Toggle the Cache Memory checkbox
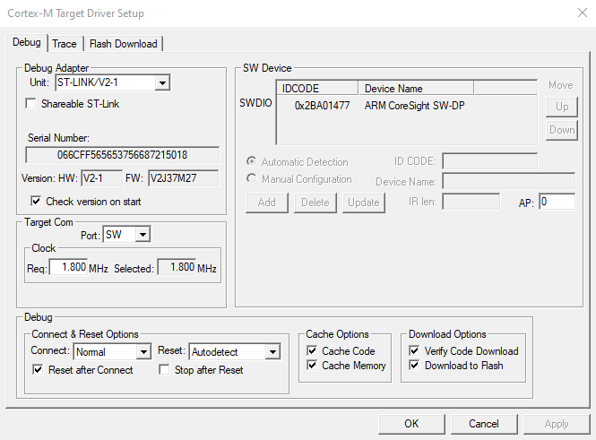This screenshot has width=596, height=440. click(312, 366)
